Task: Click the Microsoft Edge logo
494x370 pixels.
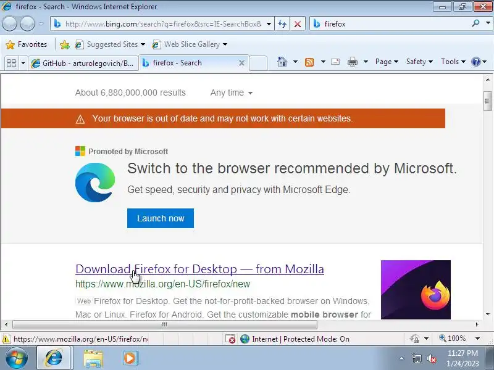Action: [x=95, y=183]
